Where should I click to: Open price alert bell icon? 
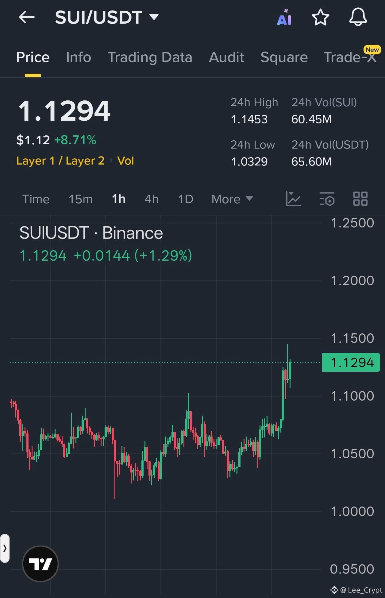[x=358, y=17]
